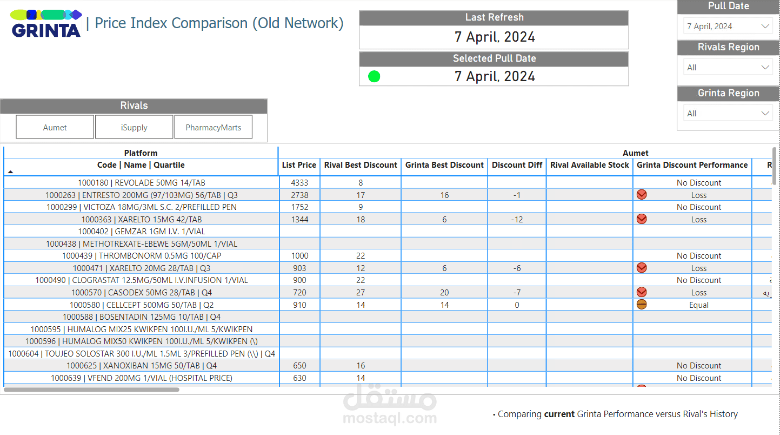Click the orange Equal icon in CELLCEPT row
780x435 pixels.
642,305
